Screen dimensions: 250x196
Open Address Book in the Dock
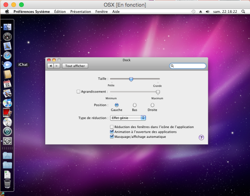(x=7, y=74)
